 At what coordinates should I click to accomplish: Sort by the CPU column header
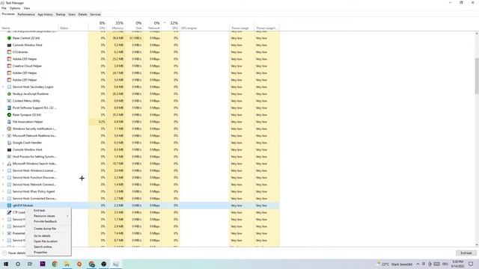97,25
